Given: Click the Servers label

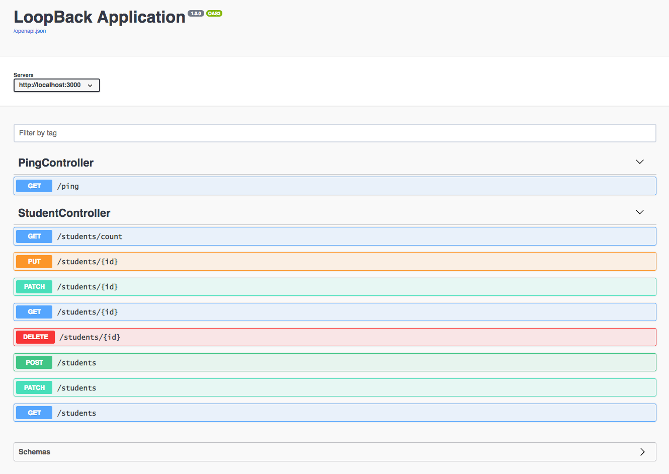Looking at the screenshot, I should [x=24, y=75].
